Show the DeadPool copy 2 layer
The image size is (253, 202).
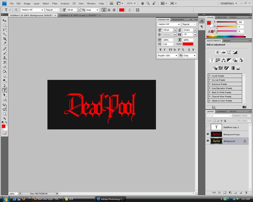[x=208, y=127]
